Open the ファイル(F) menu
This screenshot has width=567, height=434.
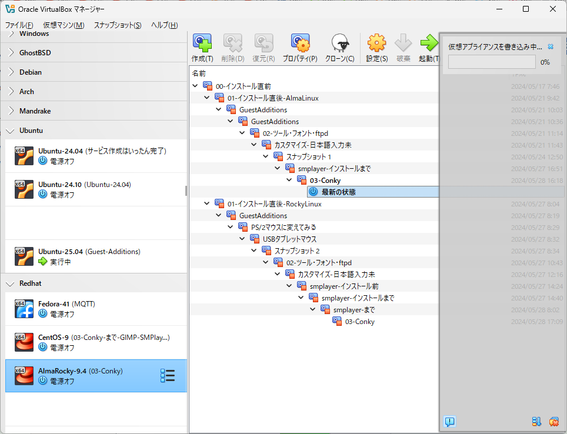[x=19, y=25]
